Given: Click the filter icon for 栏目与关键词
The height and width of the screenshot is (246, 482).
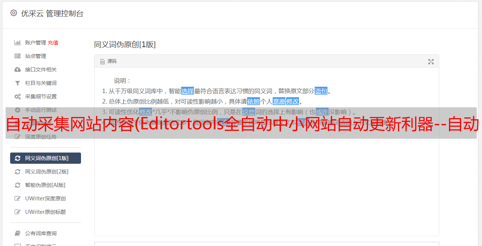Looking at the screenshot, I should tap(17, 83).
